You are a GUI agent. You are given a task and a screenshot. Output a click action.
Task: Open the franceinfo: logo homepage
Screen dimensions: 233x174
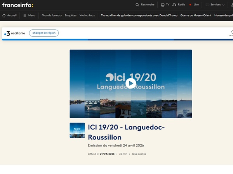point(17,5)
